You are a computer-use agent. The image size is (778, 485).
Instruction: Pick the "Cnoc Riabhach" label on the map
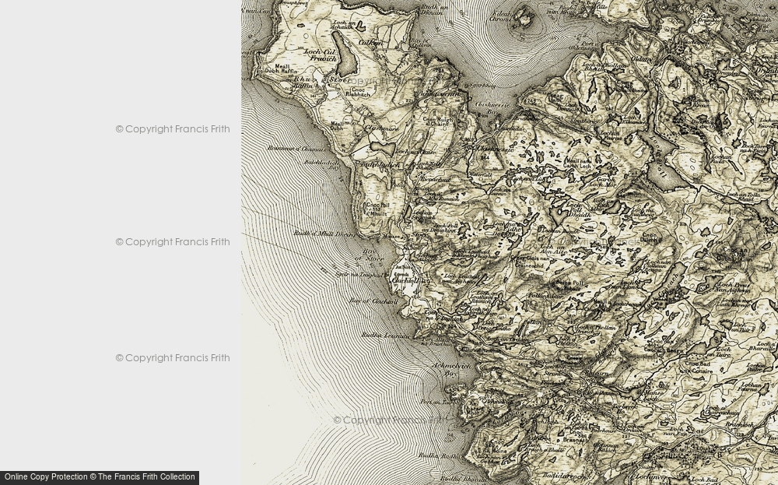click(357, 91)
